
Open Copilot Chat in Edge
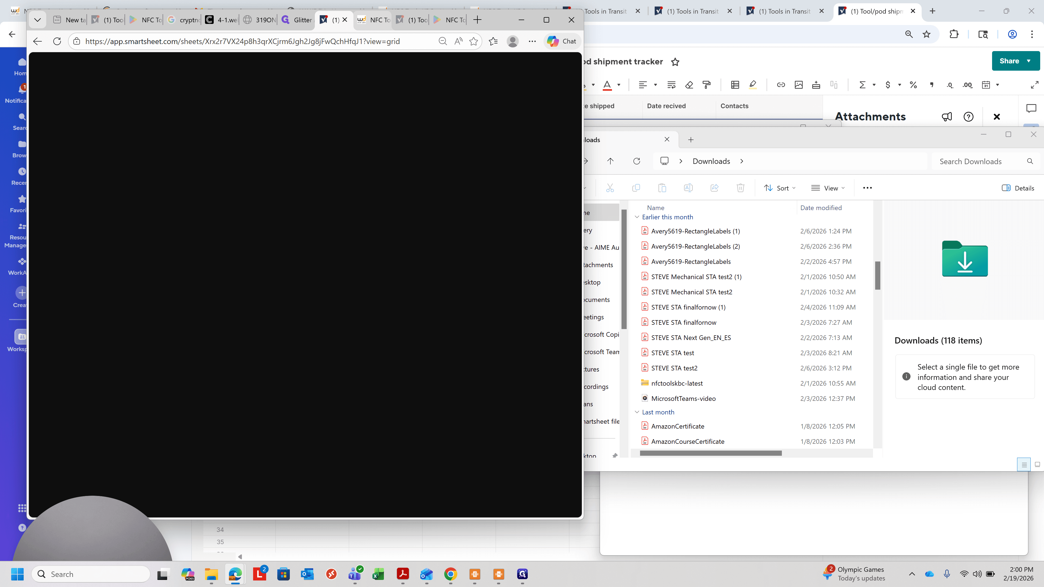click(x=562, y=41)
